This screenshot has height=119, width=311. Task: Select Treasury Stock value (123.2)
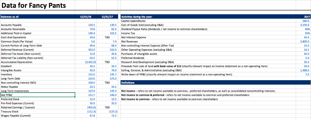(107, 111)
